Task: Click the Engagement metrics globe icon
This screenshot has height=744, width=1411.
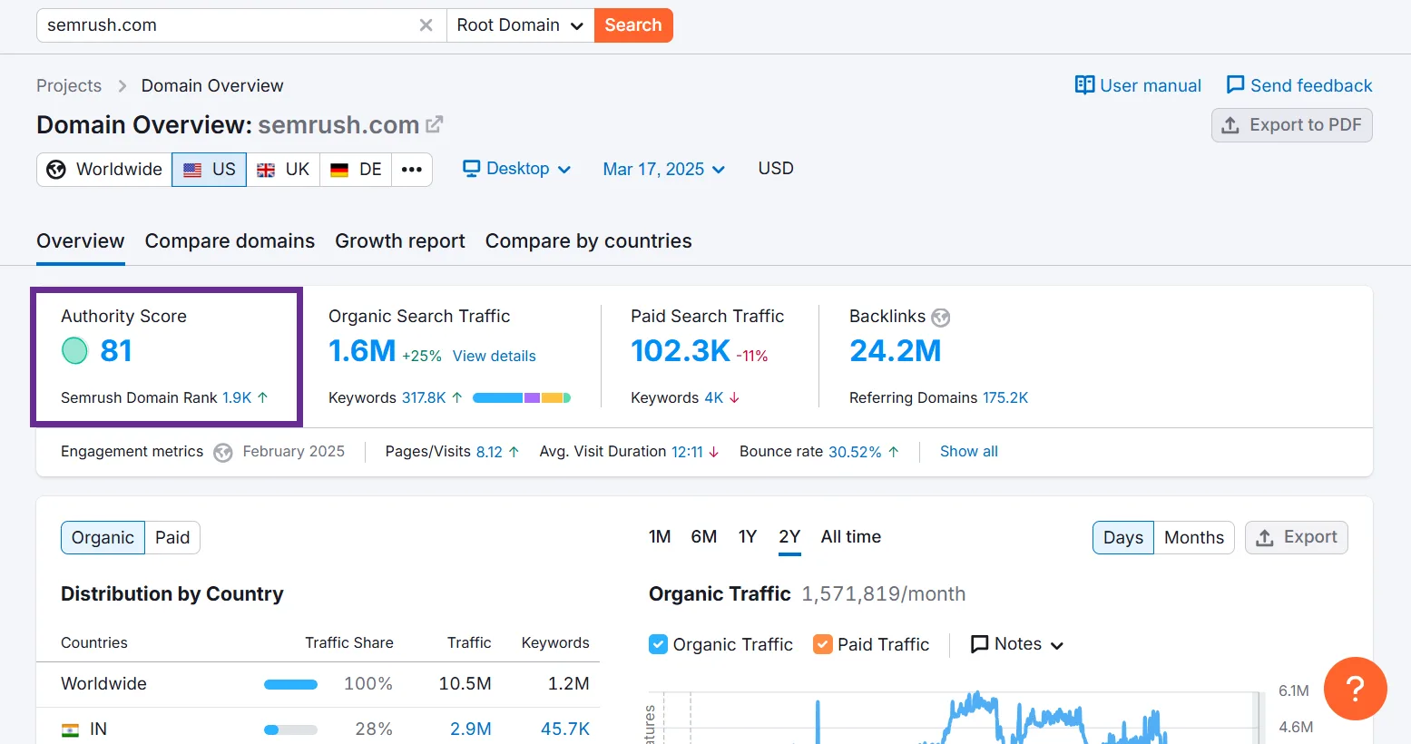Action: click(x=223, y=452)
